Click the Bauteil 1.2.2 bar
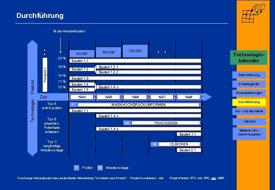The image size is (275, 190). tap(148, 72)
